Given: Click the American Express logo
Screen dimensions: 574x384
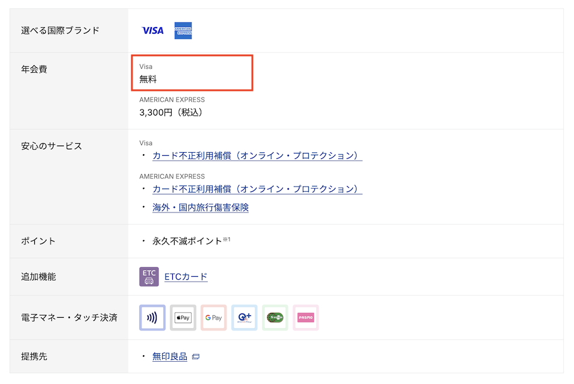Looking at the screenshot, I should tap(183, 31).
